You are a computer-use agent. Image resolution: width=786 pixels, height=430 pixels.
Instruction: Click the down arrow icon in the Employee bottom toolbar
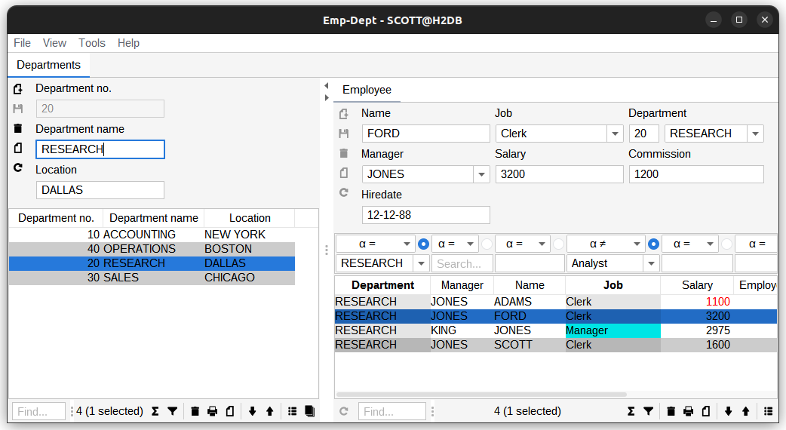click(728, 411)
